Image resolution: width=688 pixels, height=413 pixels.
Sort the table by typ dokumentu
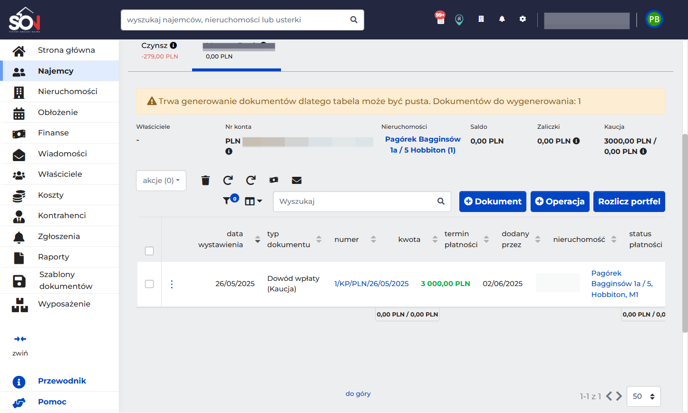319,240
